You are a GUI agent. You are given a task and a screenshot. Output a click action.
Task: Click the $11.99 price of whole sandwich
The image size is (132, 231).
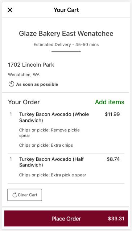pos(112,114)
